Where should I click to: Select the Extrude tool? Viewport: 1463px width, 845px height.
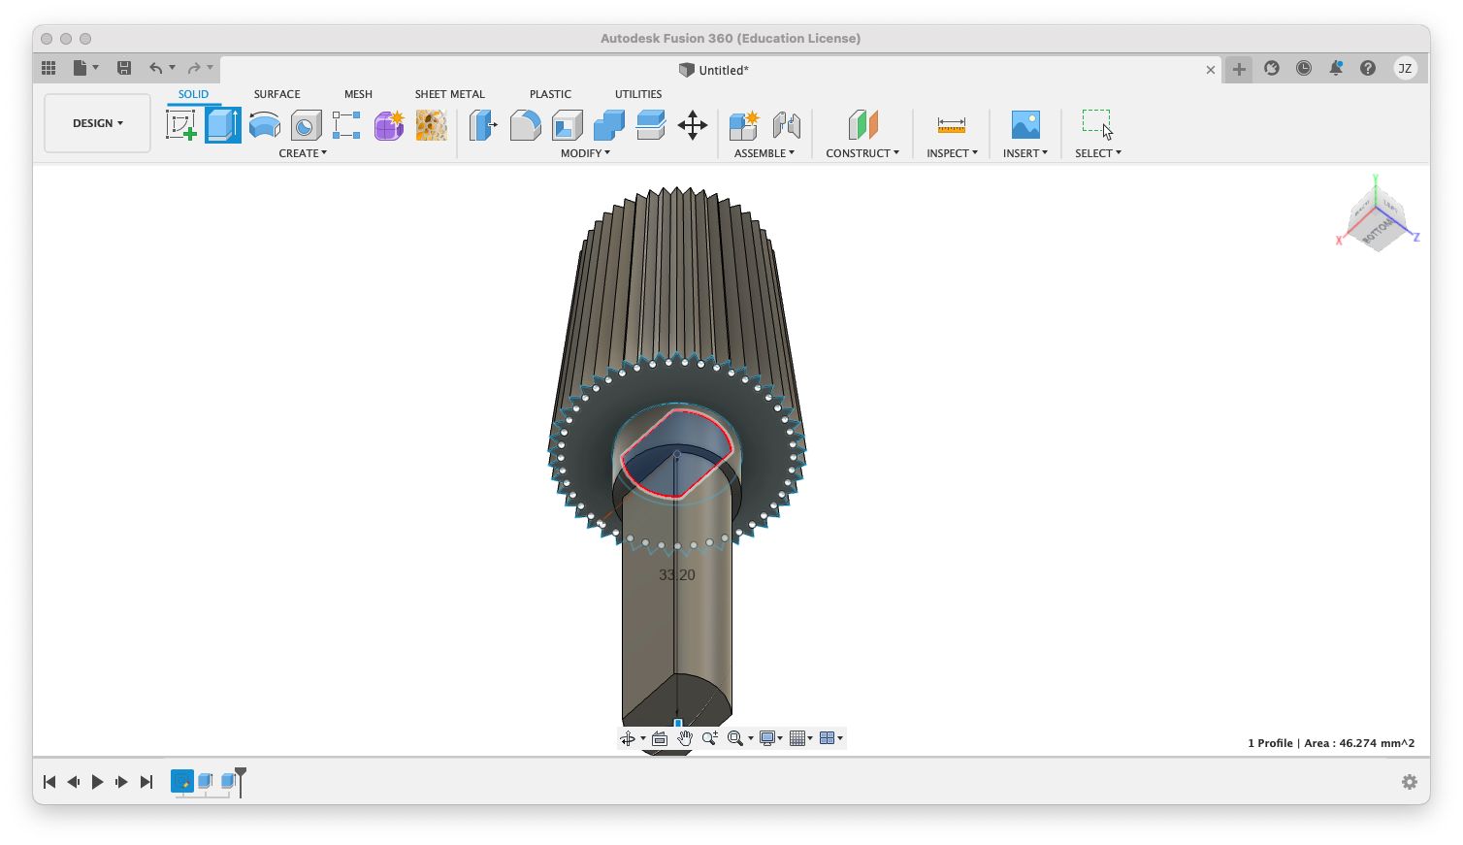pyautogui.click(x=223, y=125)
